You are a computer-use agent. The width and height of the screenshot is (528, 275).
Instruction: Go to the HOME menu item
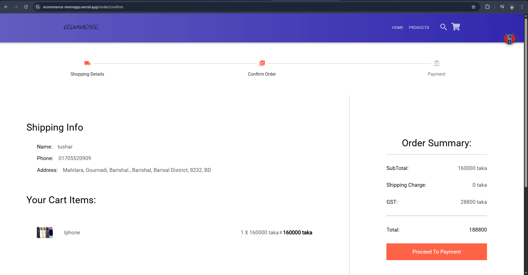pyautogui.click(x=398, y=28)
